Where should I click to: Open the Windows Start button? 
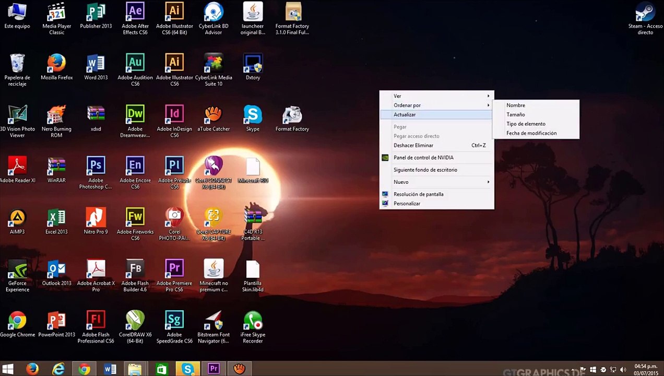pos(8,370)
